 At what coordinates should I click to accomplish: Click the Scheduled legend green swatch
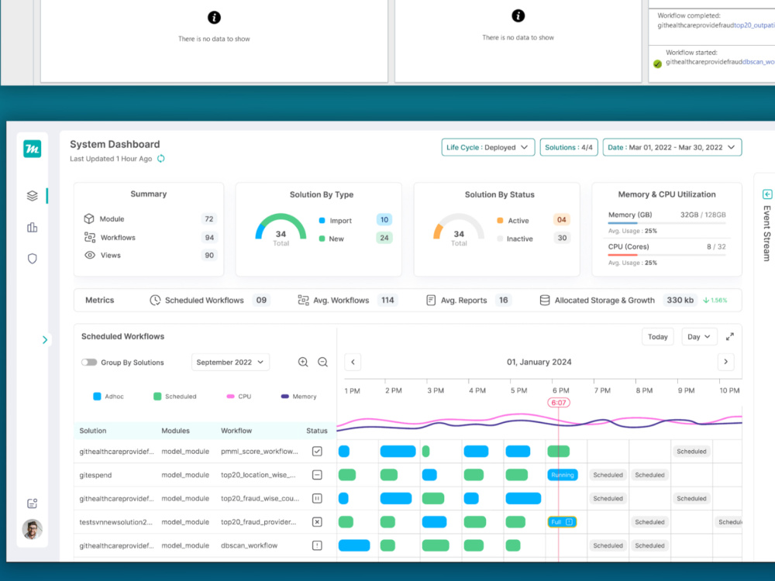(x=157, y=396)
